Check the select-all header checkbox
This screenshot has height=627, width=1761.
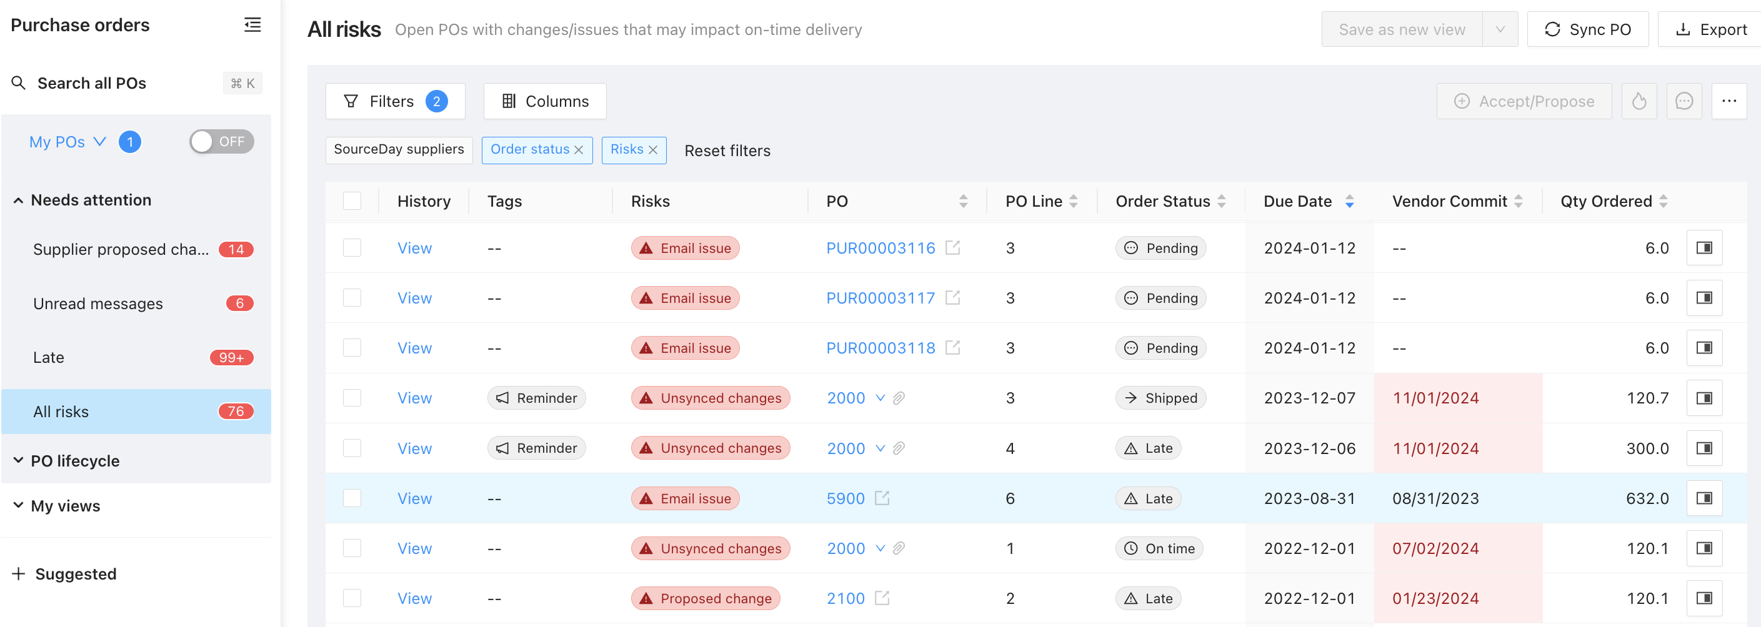(352, 201)
